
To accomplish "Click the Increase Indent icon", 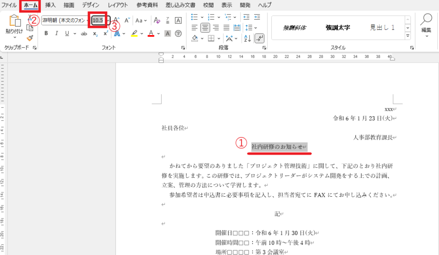I will (x=257, y=17).
